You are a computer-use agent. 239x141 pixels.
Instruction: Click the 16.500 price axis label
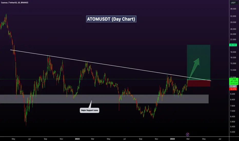(x=233, y=58)
